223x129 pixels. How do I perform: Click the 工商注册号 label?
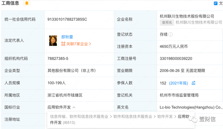pyautogui.click(x=126, y=58)
